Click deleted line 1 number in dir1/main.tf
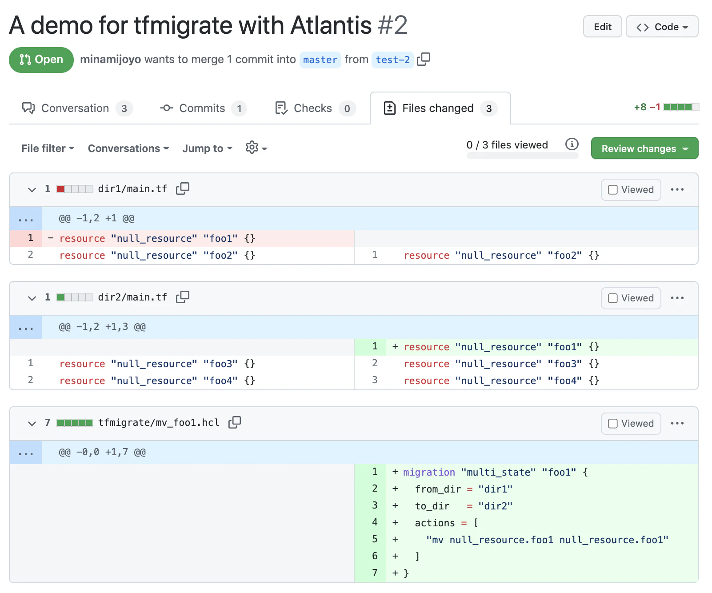712x593 pixels. 26,238
